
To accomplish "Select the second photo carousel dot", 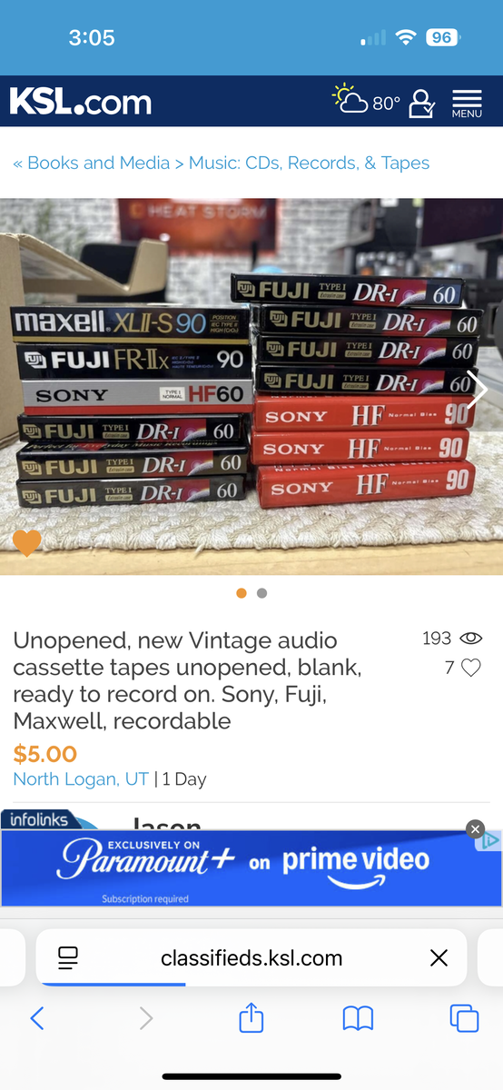I will (261, 593).
